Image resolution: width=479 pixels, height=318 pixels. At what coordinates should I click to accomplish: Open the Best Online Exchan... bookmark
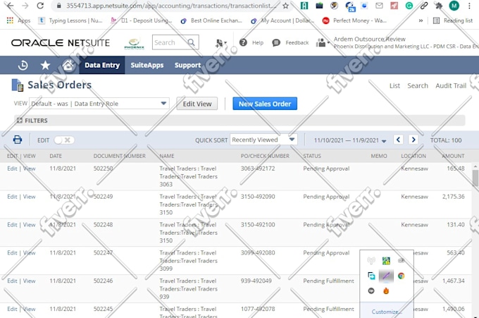pyautogui.click(x=212, y=20)
